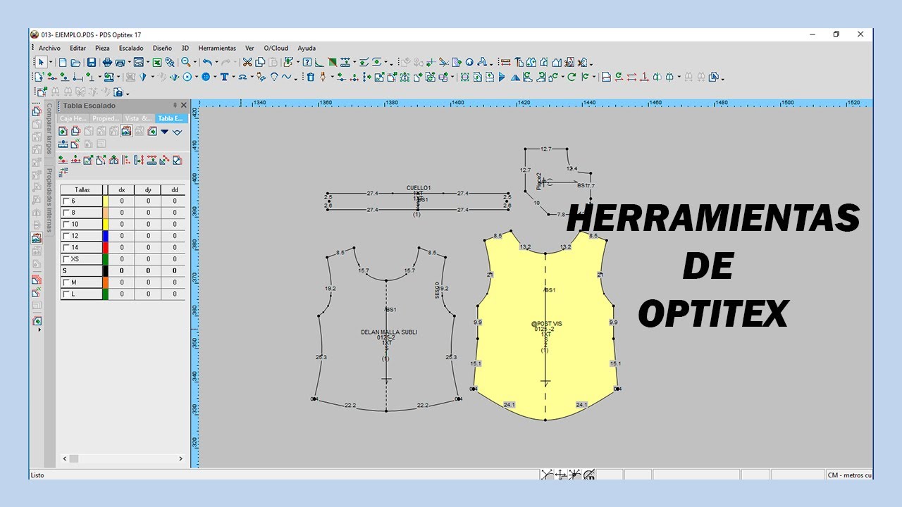Activate the zoom magnifier tool

click(185, 62)
